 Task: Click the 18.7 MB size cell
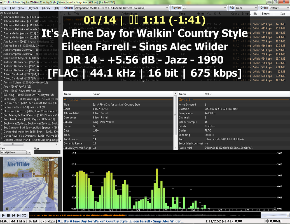280,80
